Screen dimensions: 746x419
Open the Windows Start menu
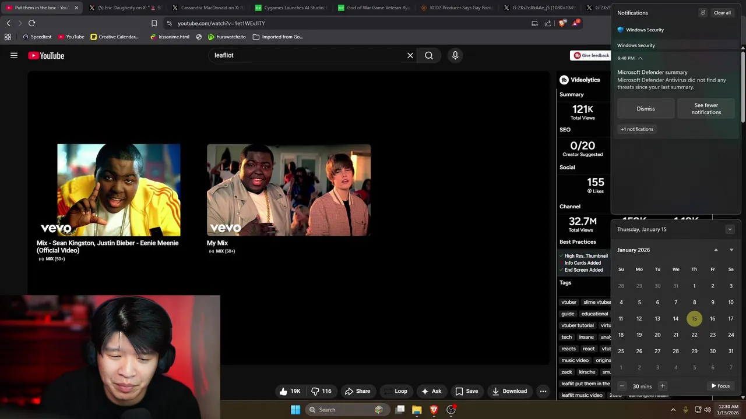pos(295,410)
